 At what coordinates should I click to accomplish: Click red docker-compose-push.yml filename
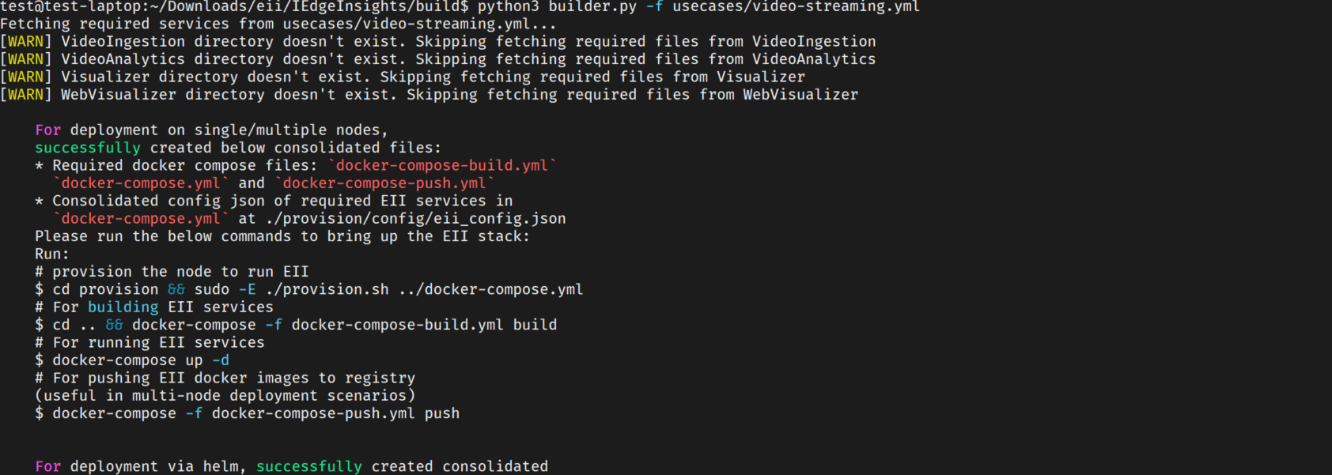(384, 183)
